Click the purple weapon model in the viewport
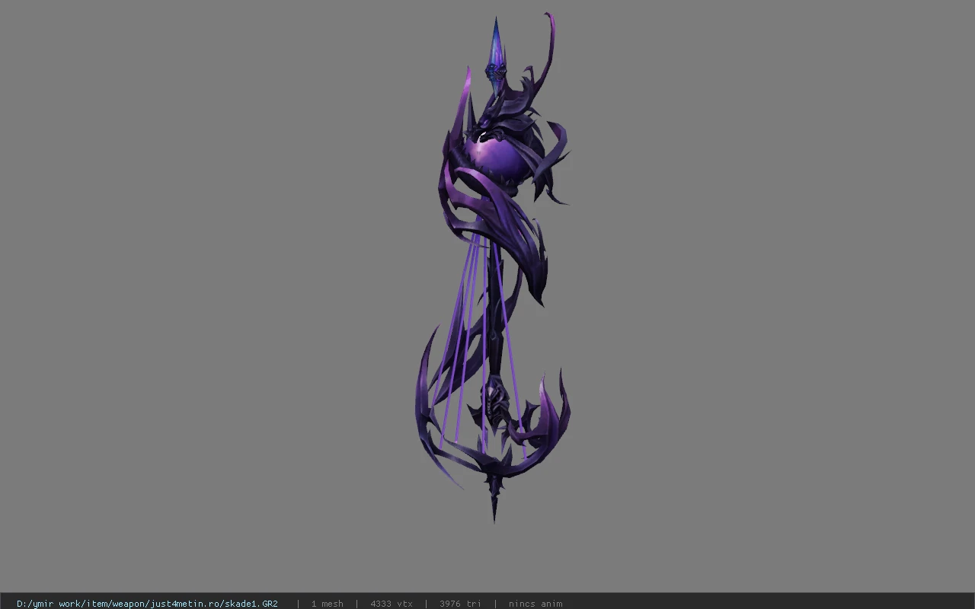This screenshot has width=975, height=609. point(492,266)
